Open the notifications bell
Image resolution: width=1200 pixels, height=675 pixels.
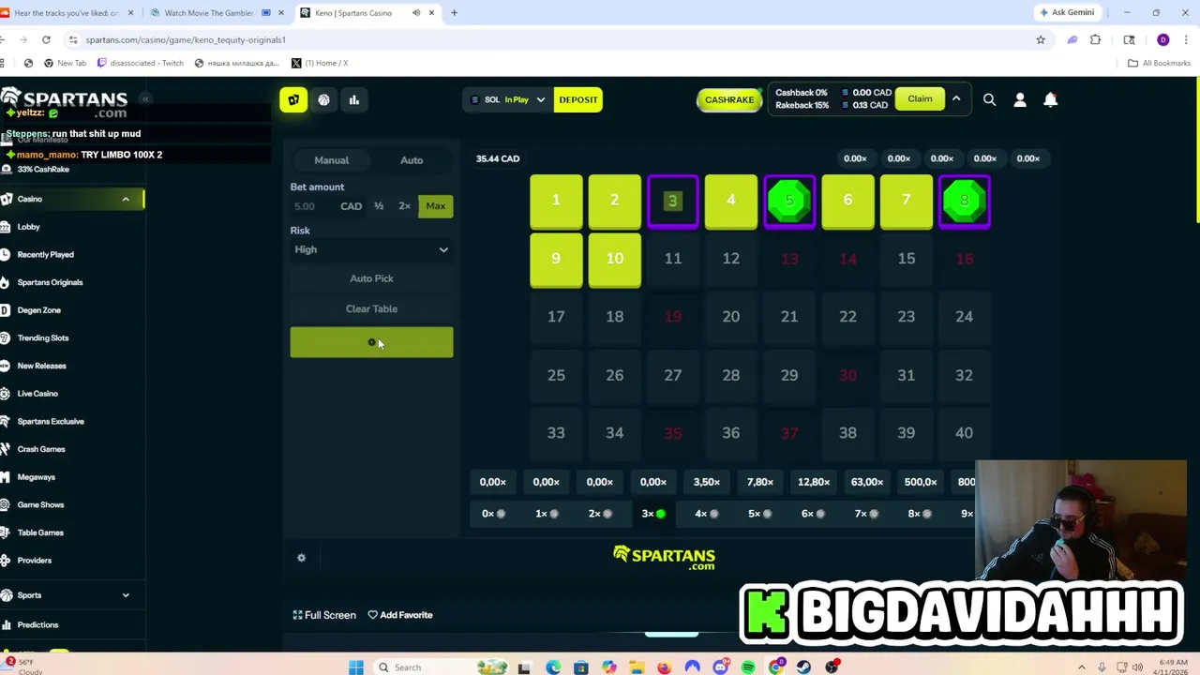[x=1050, y=99]
